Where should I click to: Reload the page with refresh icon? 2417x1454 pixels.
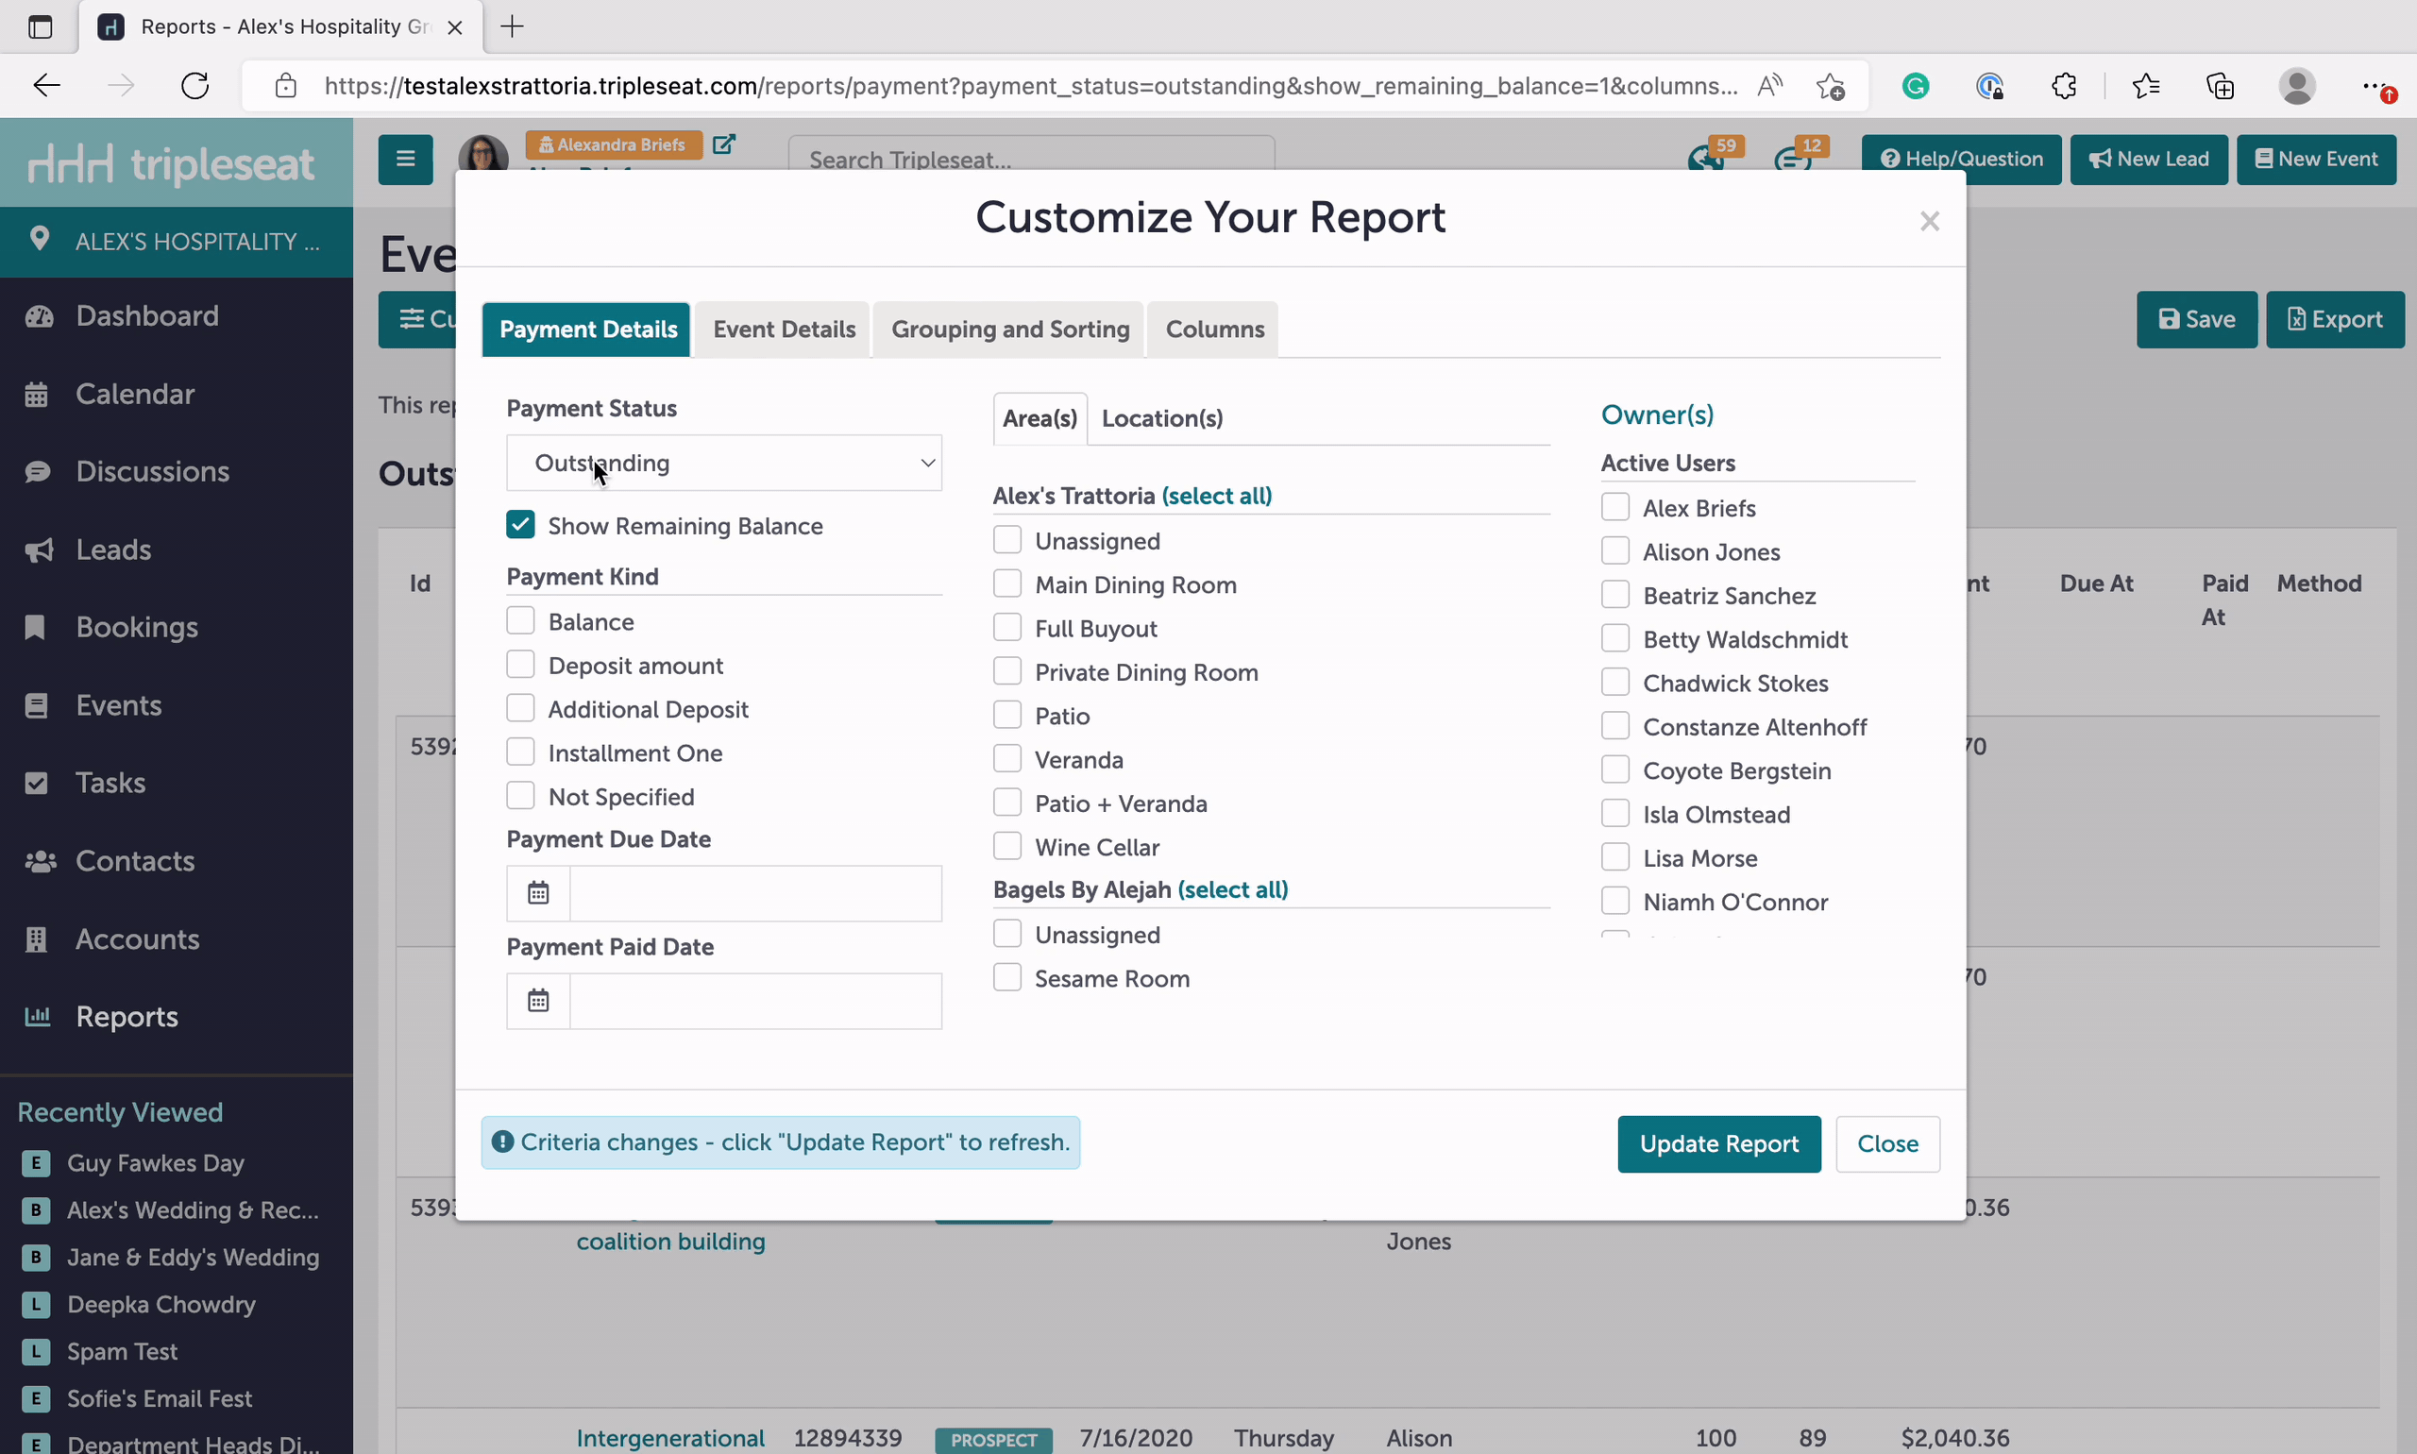click(195, 86)
